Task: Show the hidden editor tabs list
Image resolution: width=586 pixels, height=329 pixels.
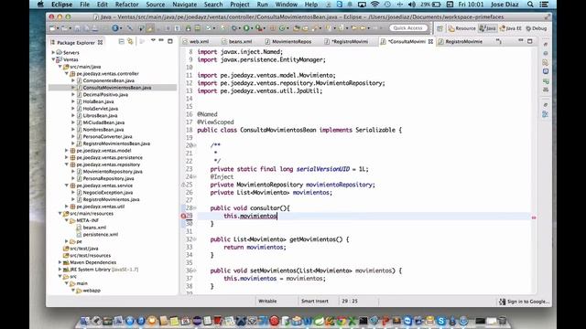Action: coord(499,41)
